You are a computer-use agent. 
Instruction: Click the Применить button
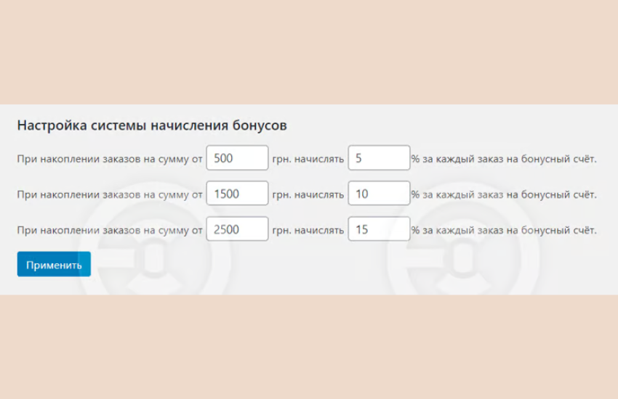point(54,264)
